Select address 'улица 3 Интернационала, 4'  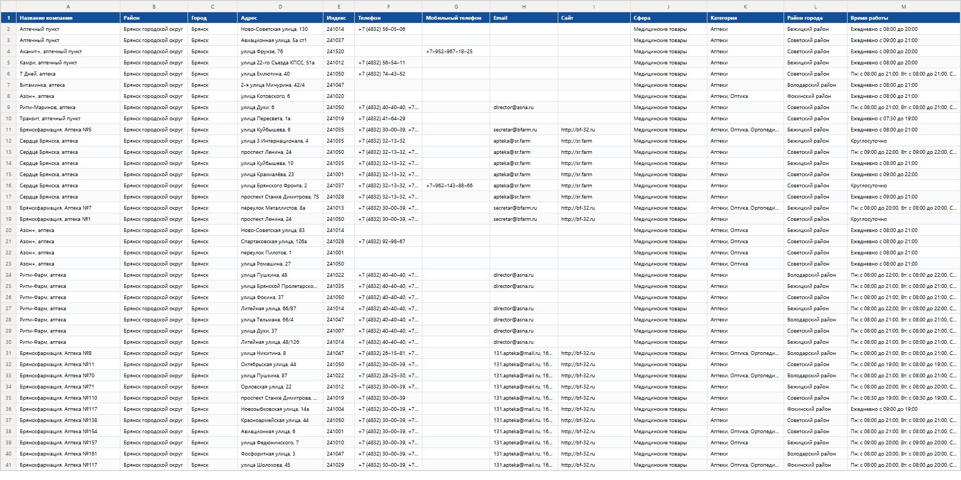[280, 141]
